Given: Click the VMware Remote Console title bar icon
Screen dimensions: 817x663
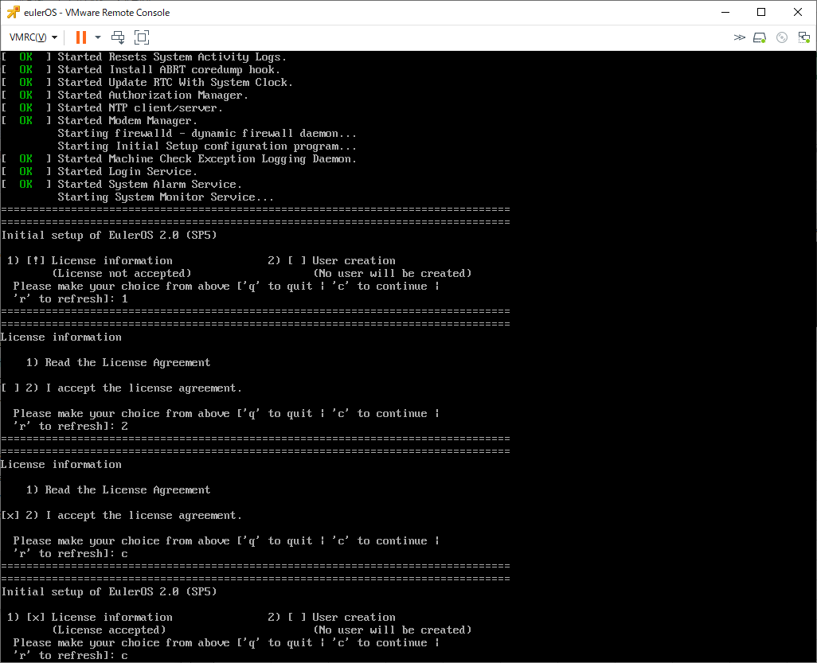Looking at the screenshot, I should tap(13, 12).
